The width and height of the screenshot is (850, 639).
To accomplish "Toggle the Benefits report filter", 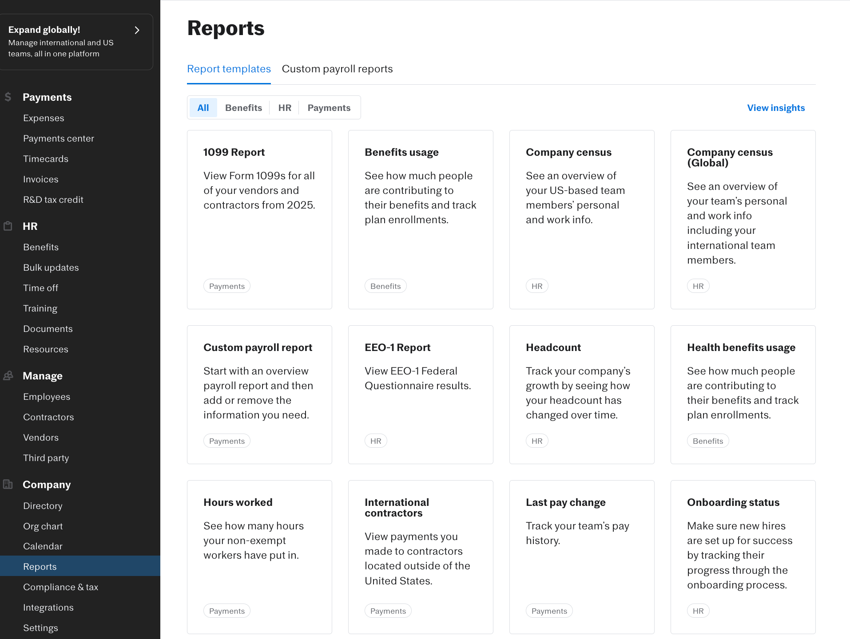I will (243, 107).
